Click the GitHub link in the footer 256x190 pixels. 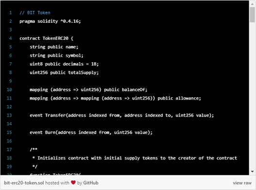(91, 183)
